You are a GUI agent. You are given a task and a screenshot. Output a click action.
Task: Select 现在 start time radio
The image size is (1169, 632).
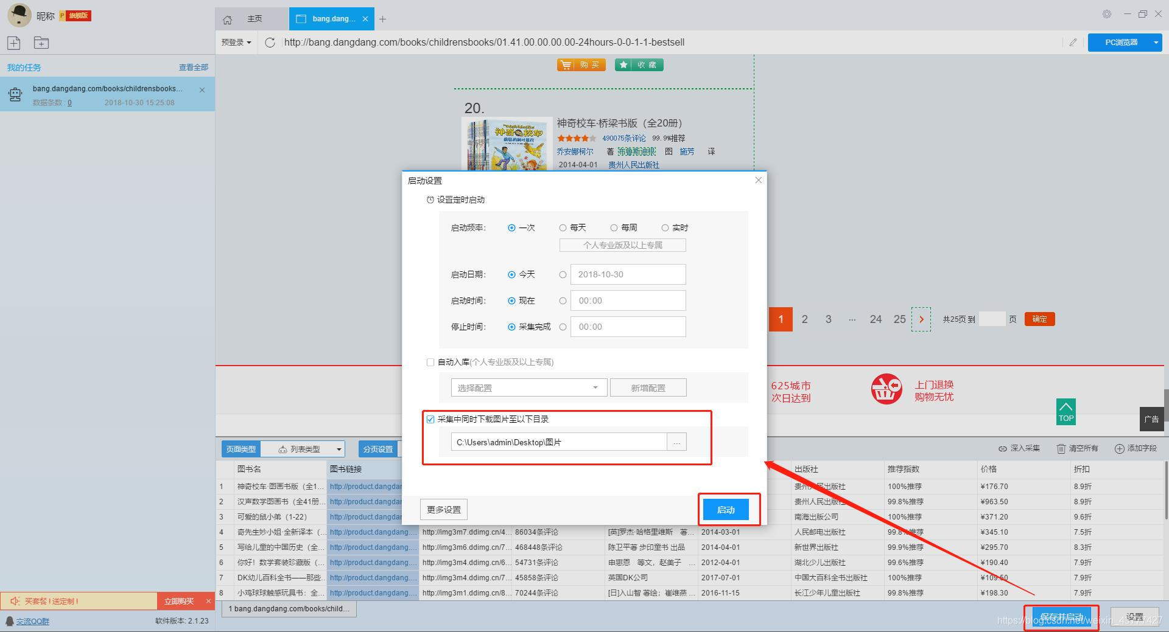(x=511, y=301)
